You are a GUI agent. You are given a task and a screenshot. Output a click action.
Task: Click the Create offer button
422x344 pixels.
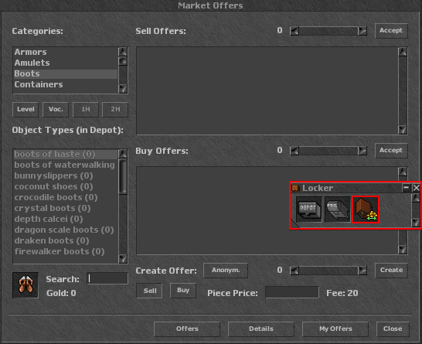click(391, 271)
